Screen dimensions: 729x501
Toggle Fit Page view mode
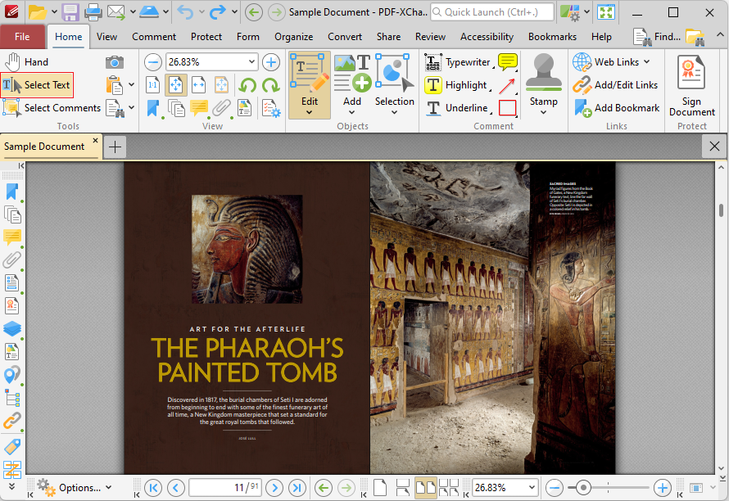176,85
